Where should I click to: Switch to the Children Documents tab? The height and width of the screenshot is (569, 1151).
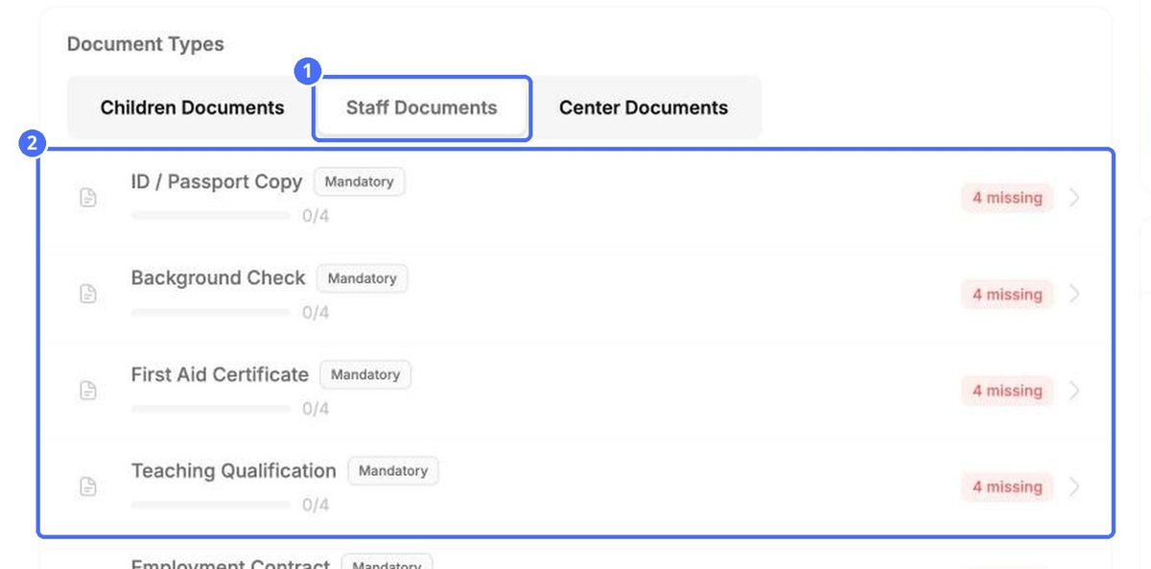click(192, 107)
